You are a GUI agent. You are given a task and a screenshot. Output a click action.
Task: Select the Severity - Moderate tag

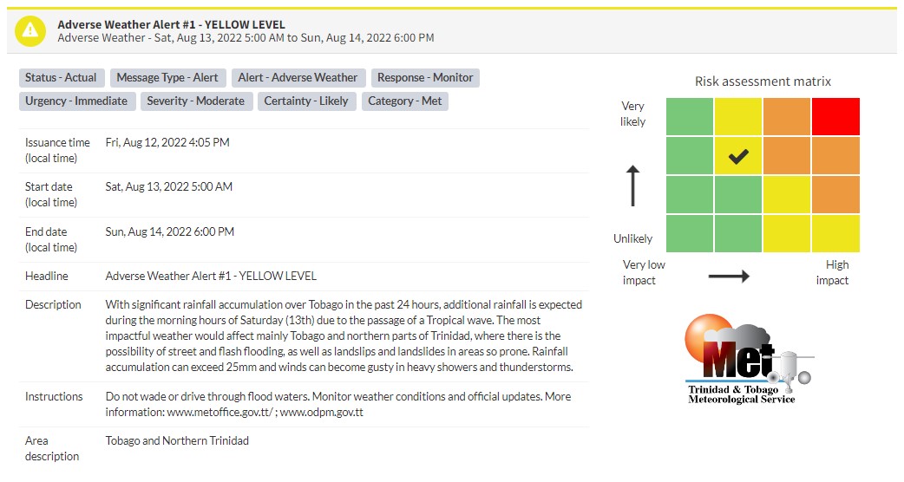[x=195, y=101]
